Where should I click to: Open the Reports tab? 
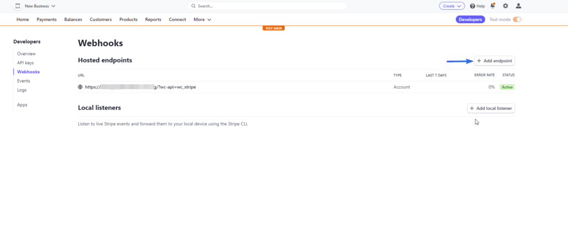[153, 19]
